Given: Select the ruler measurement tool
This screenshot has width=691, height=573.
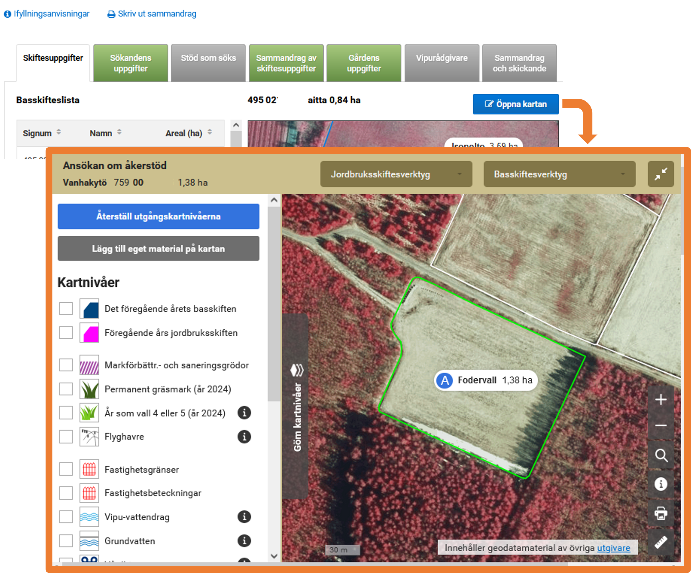Looking at the screenshot, I should [x=660, y=542].
